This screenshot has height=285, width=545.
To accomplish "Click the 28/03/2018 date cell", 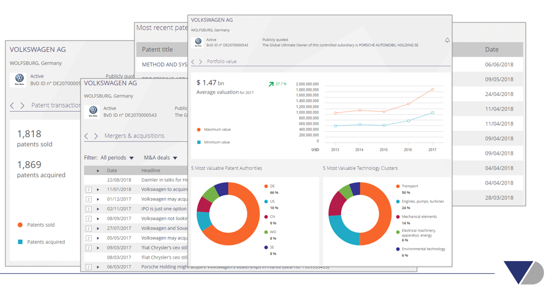I will tap(499, 197).
